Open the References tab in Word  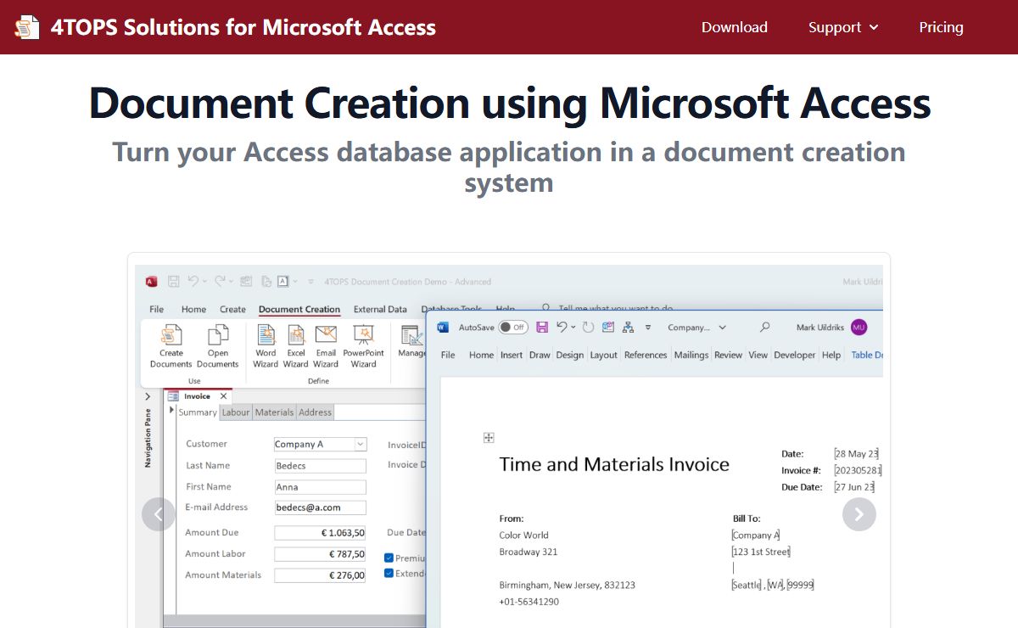pyautogui.click(x=646, y=355)
